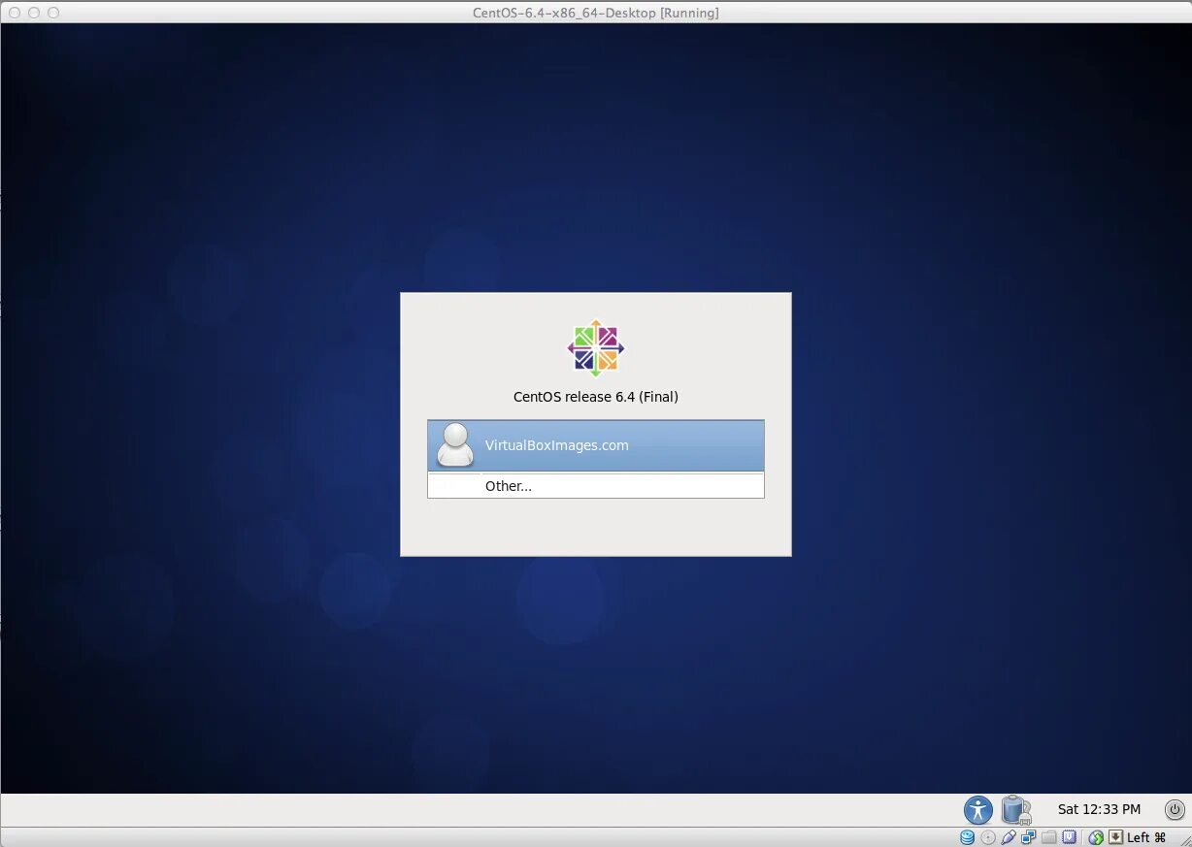Click the battery power status icon
The height and width of the screenshot is (847, 1192).
[x=1015, y=809]
